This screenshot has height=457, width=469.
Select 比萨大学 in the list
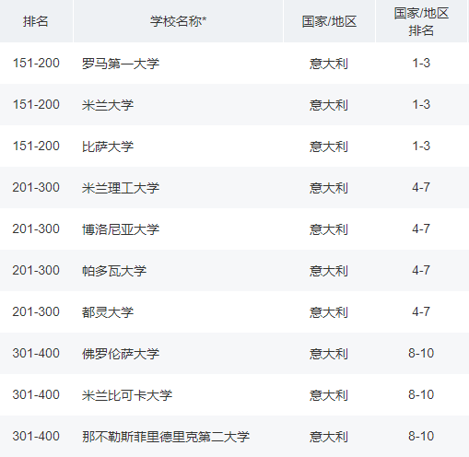pyautogui.click(x=108, y=146)
